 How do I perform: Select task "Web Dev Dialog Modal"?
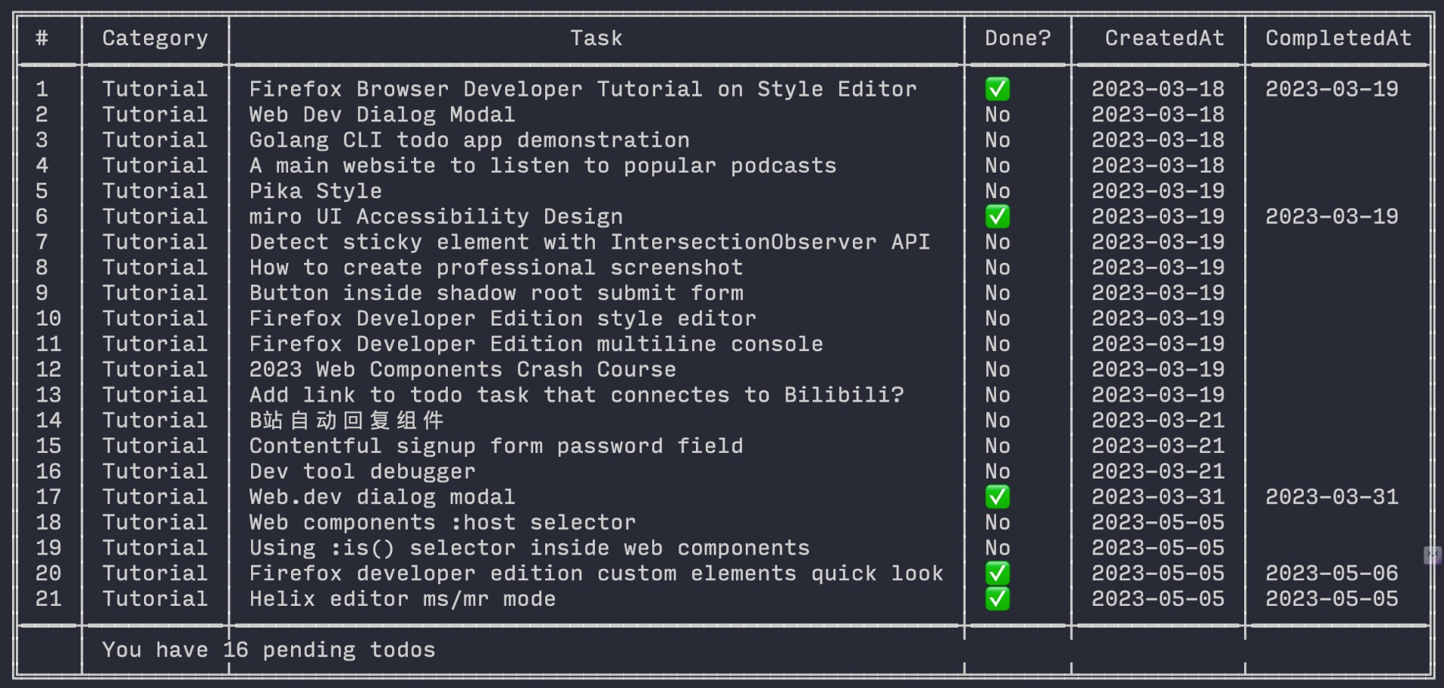pos(382,115)
